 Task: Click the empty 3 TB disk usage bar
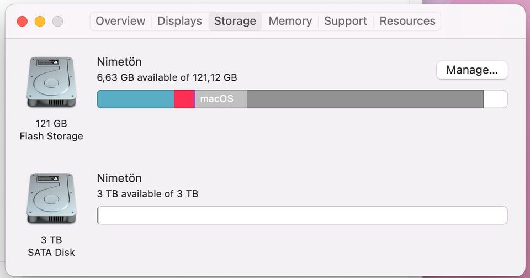click(302, 216)
